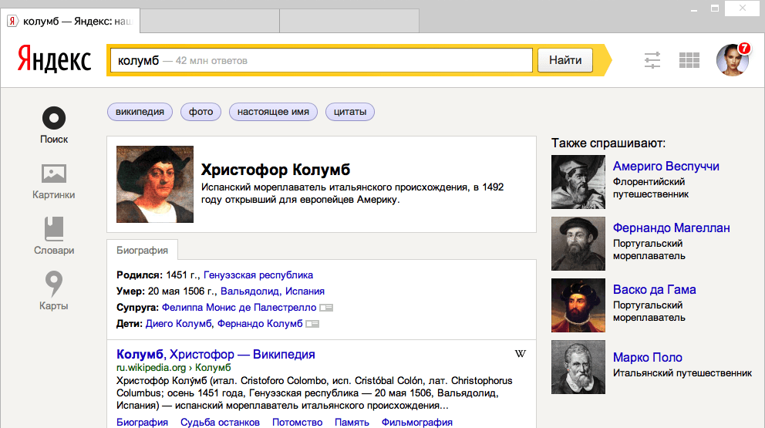
Task: Click Фернандо Магеллан portrait thumbnail
Action: (578, 244)
